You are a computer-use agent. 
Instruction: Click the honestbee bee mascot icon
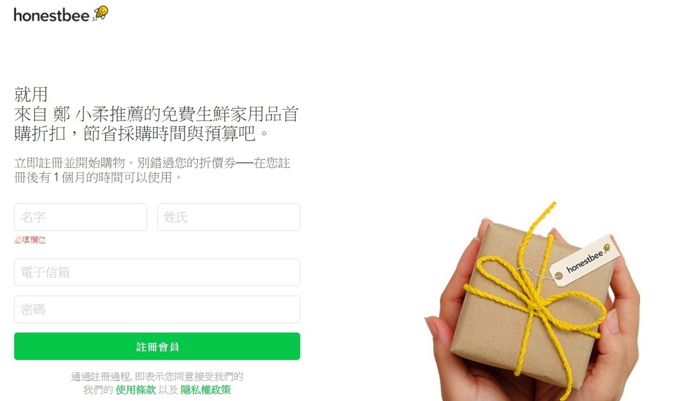pos(101,13)
